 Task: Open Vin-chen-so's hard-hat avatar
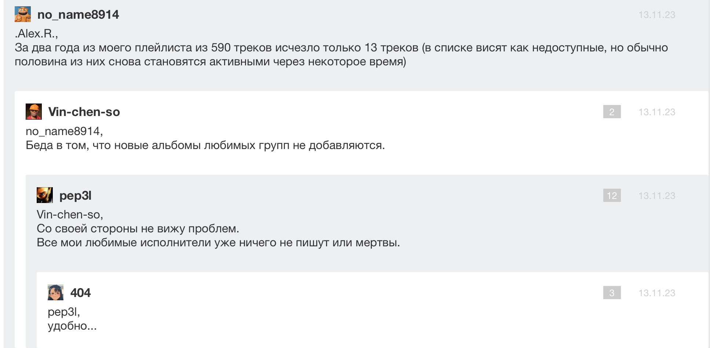(34, 112)
